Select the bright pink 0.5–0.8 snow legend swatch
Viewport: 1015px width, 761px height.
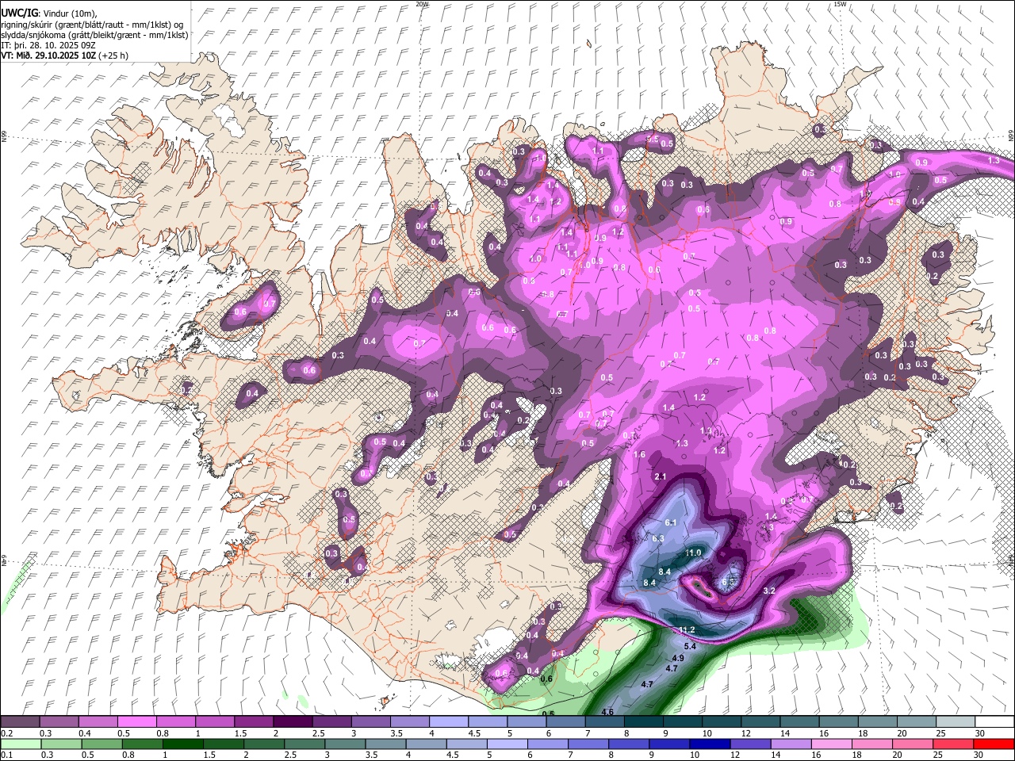pos(136,721)
